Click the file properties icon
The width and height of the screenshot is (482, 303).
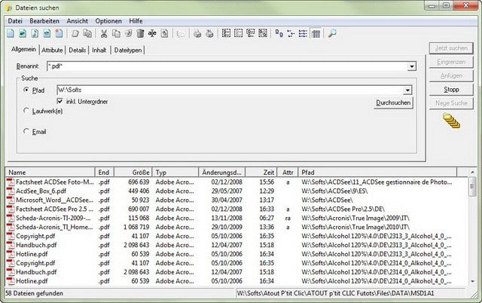coord(165,33)
